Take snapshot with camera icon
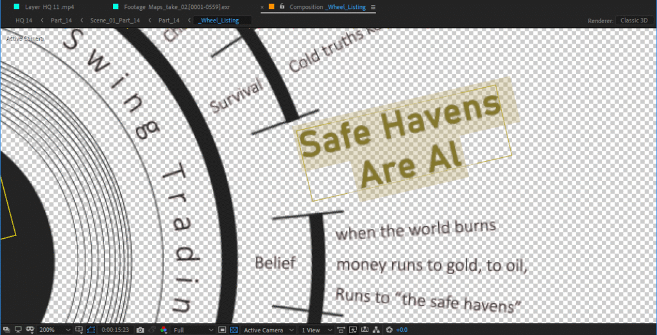The image size is (657, 335). point(140,330)
